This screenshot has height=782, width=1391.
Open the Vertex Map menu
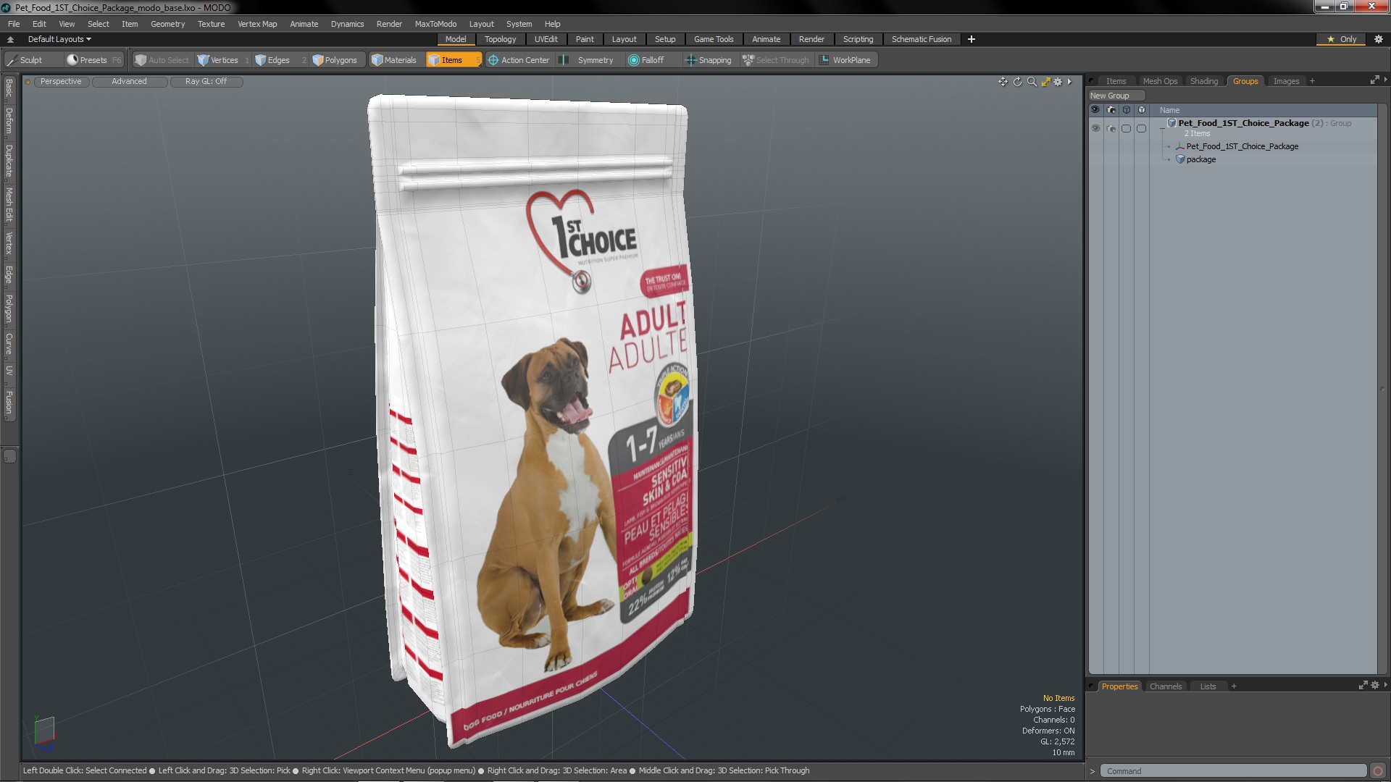coord(257,24)
